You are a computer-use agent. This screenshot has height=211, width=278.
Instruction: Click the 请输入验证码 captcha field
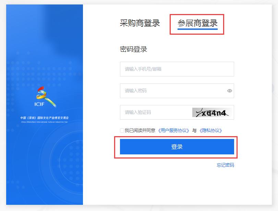click(x=156, y=112)
